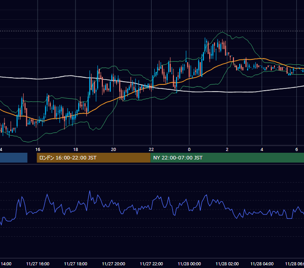Click the 2 hour label on upper axis
Image resolution: width=304 pixels, height=268 pixels.
227,149
